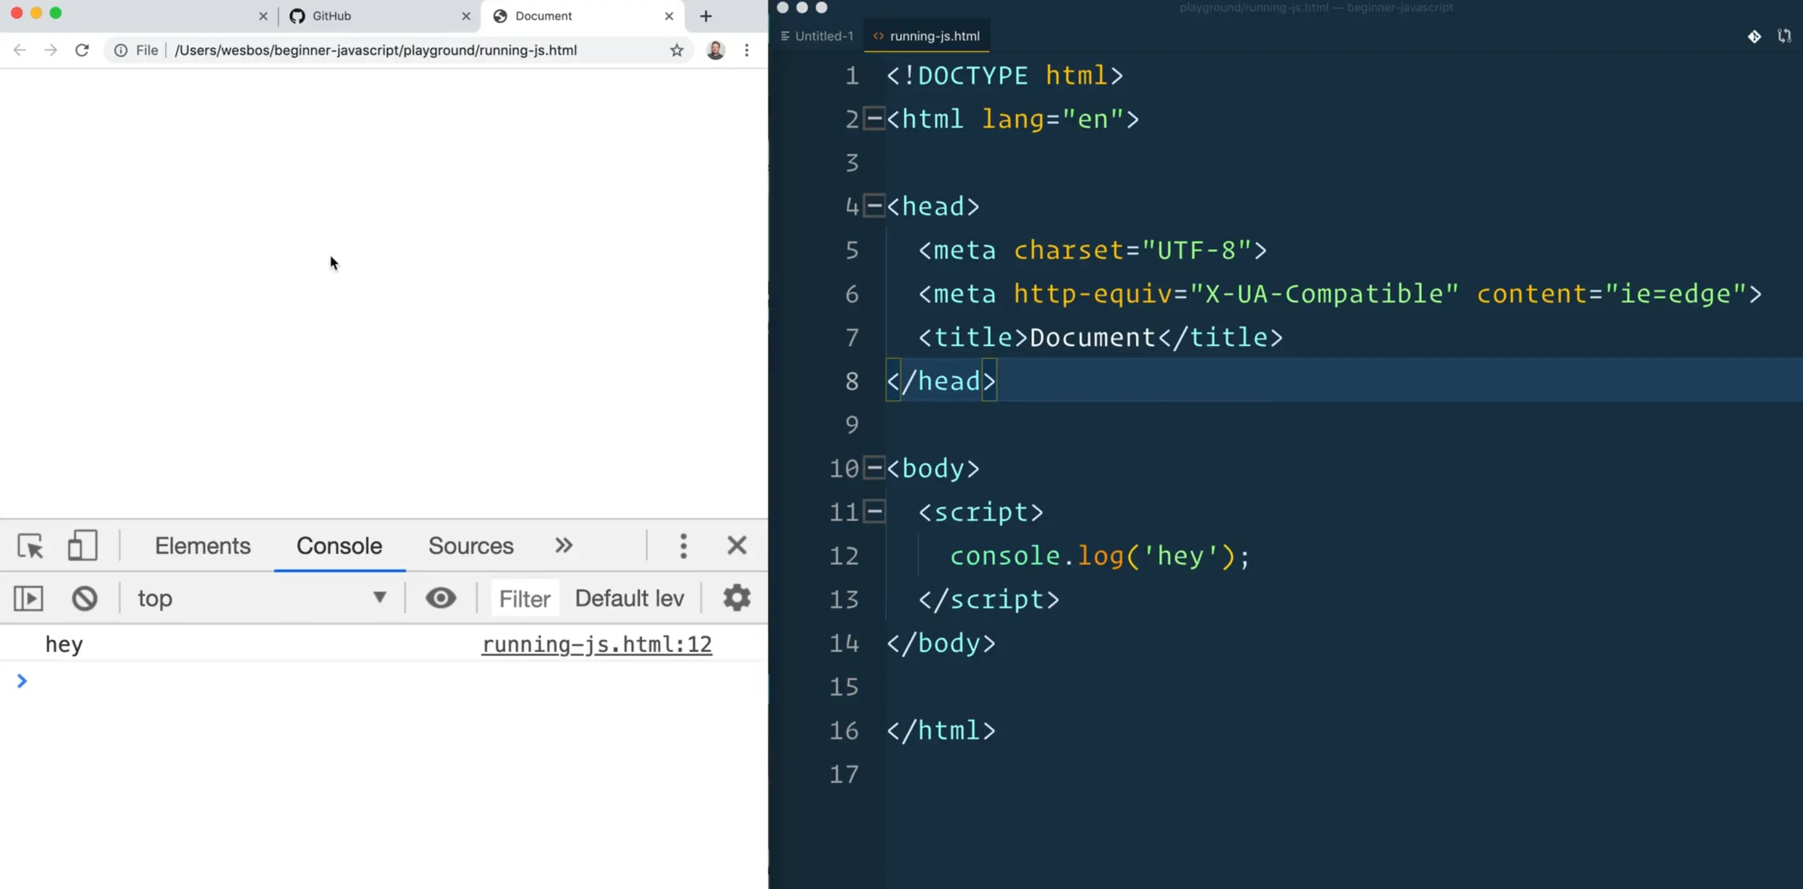Open the Chrome profile avatar
This screenshot has height=889, width=1803.
(715, 50)
